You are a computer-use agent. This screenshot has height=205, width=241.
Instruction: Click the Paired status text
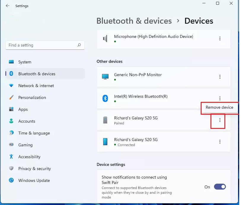coord(119,123)
